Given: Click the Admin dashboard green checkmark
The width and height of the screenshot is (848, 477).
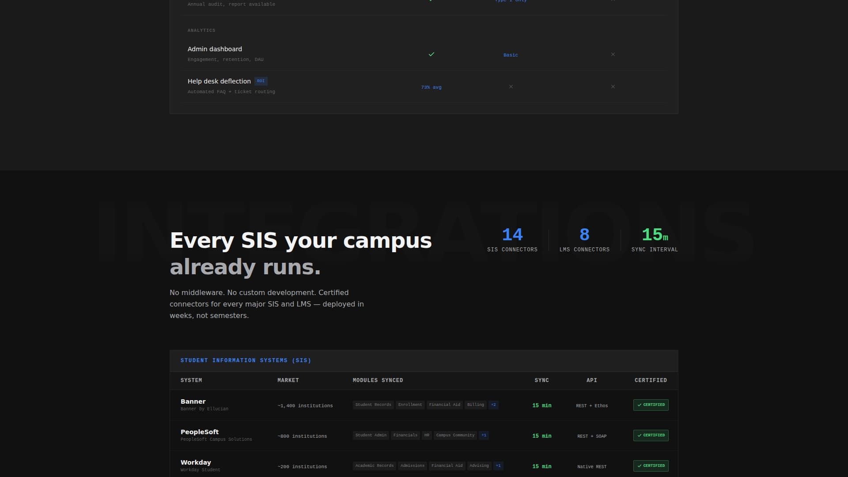Looking at the screenshot, I should (432, 54).
